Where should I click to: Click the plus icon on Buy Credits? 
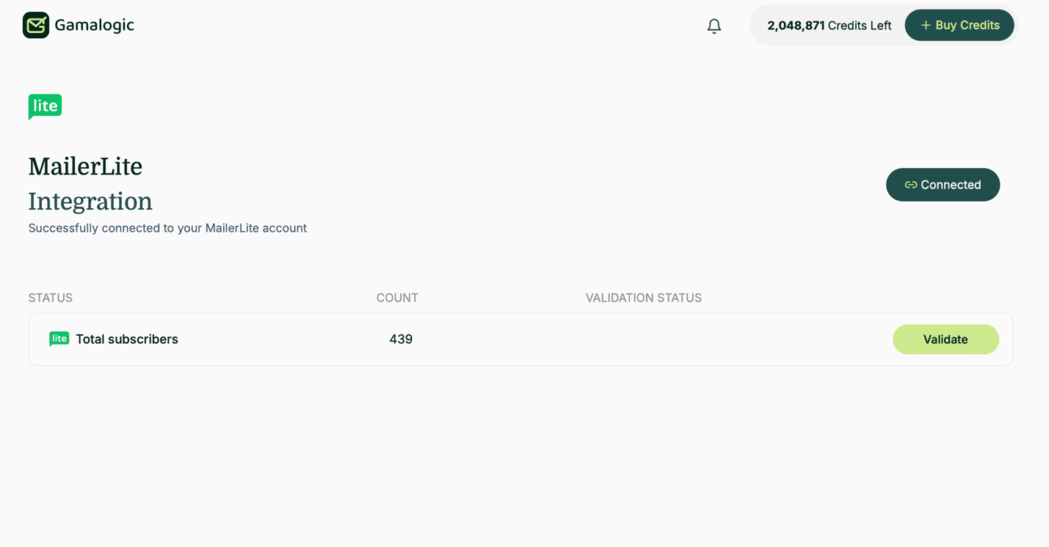pyautogui.click(x=926, y=24)
